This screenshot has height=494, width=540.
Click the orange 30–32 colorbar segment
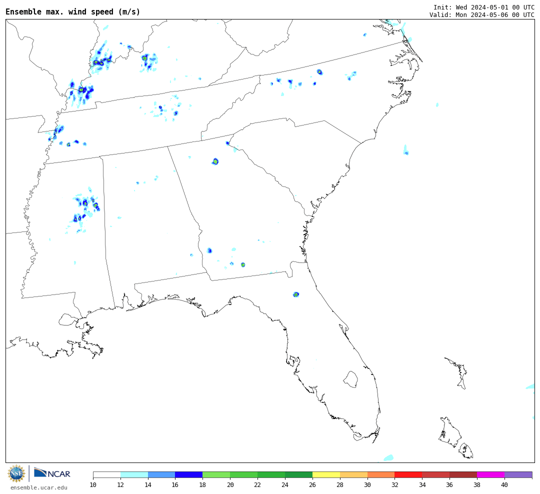[x=381, y=474]
